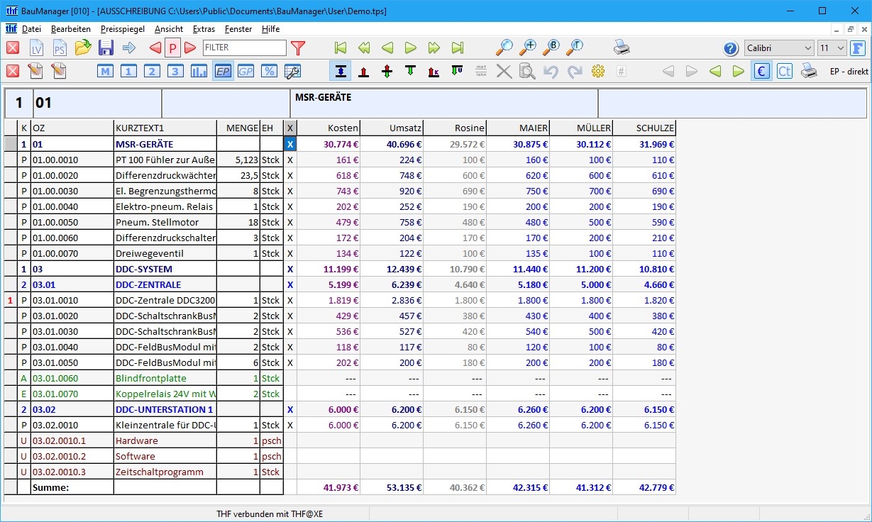Open the blue question mark help
This screenshot has height=522, width=872.
[x=731, y=48]
